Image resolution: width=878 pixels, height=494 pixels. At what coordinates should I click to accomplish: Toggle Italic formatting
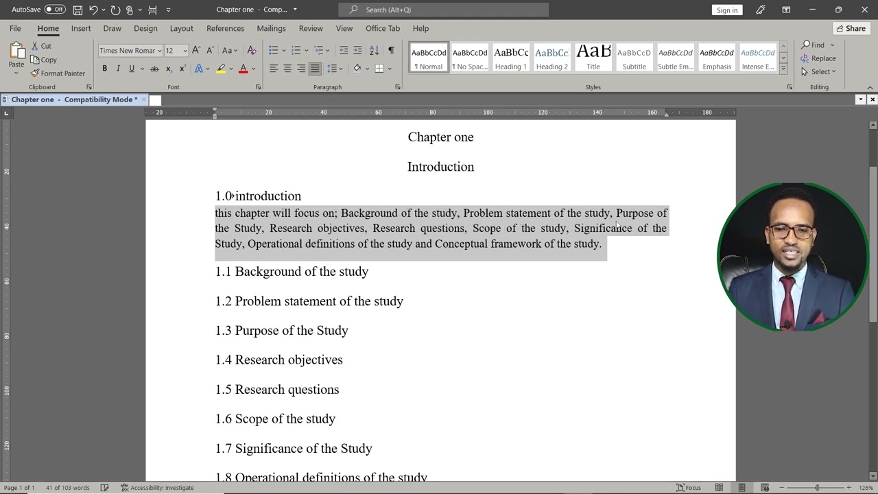(x=118, y=69)
